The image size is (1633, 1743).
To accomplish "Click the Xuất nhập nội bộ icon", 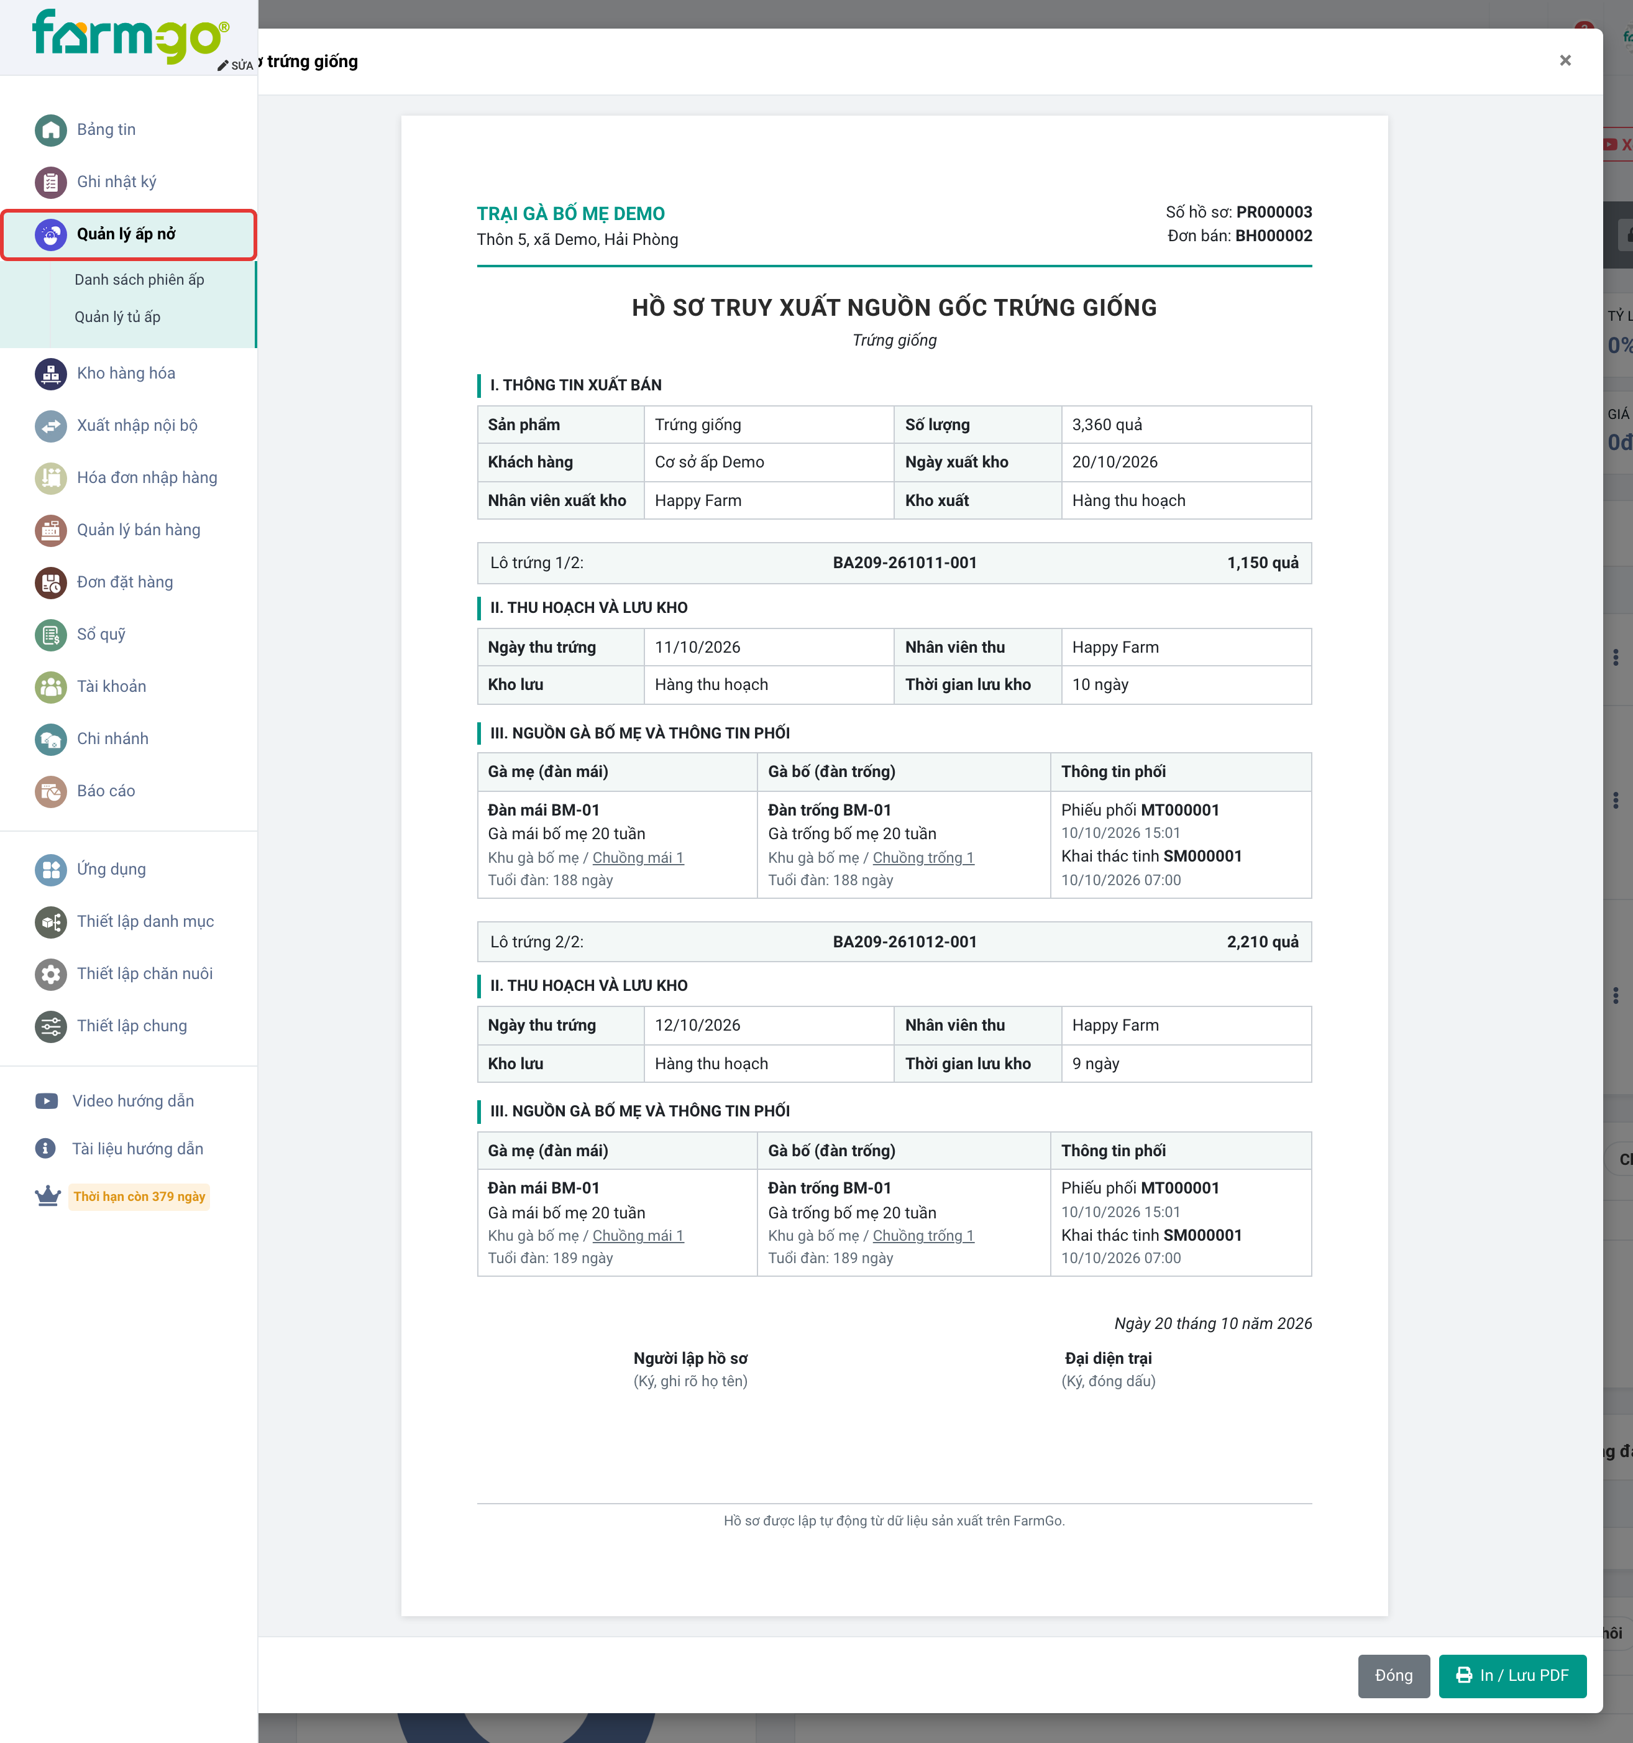I will pos(51,426).
